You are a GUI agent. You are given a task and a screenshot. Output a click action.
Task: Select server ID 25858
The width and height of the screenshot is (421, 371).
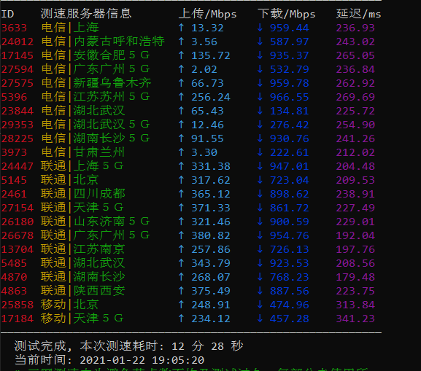[x=18, y=305]
